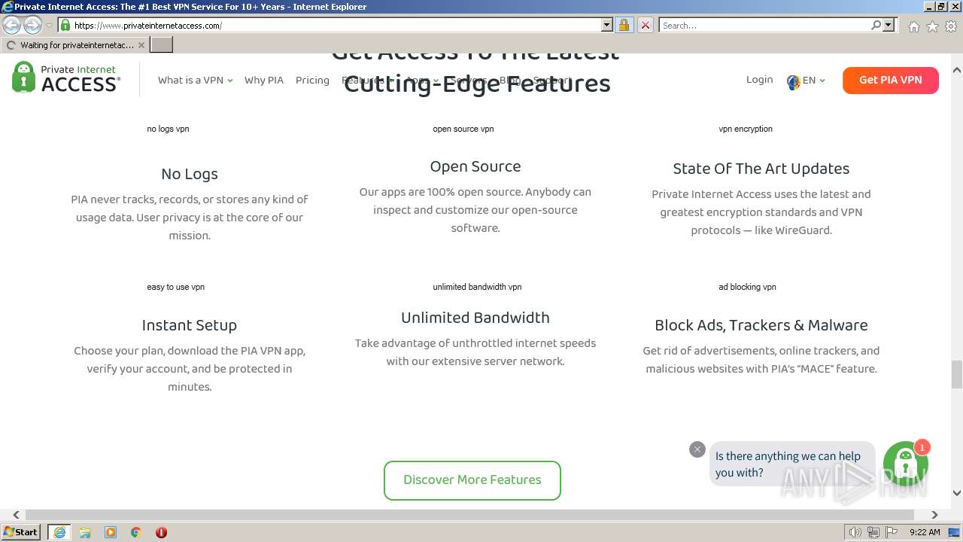Click the 'Open Source' heading
The width and height of the screenshot is (963, 542).
(x=475, y=166)
